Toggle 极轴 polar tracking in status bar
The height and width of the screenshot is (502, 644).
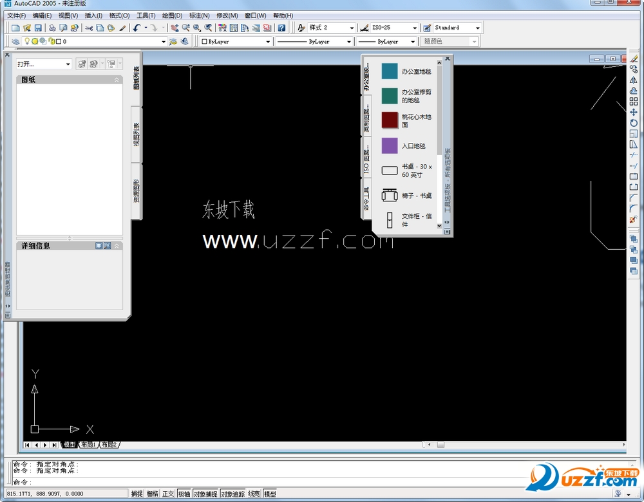coord(184,494)
